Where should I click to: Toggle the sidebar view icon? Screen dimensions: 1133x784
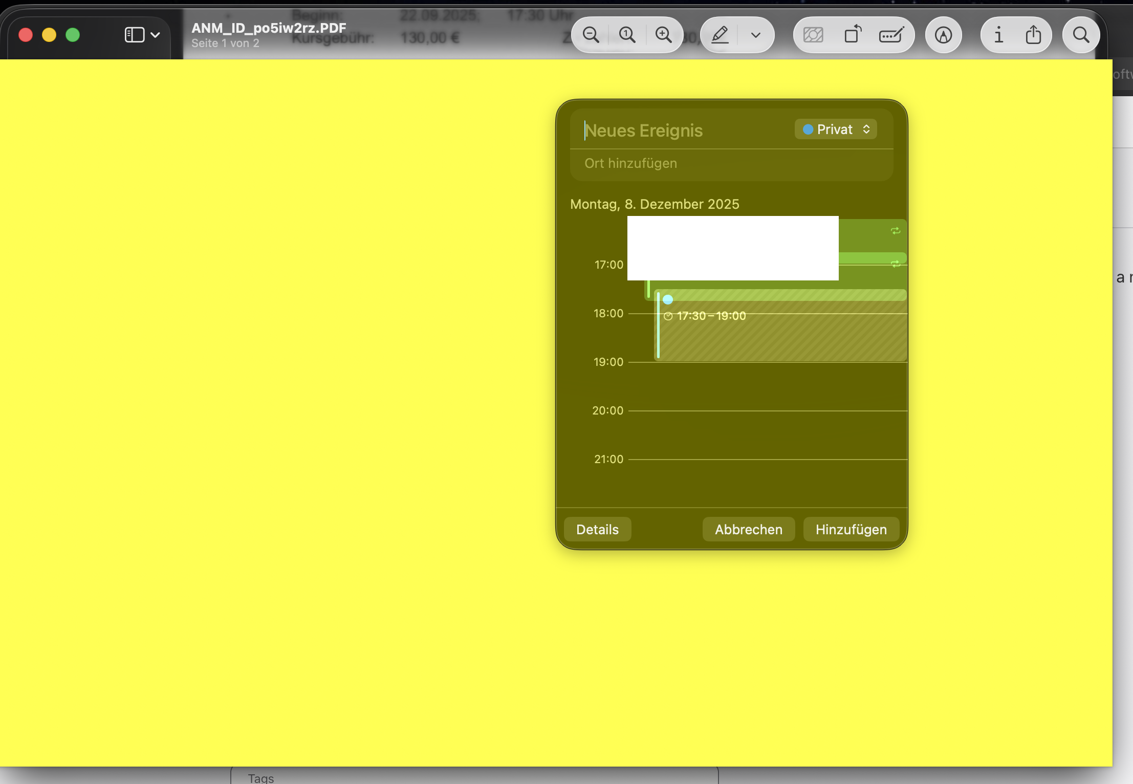click(134, 35)
